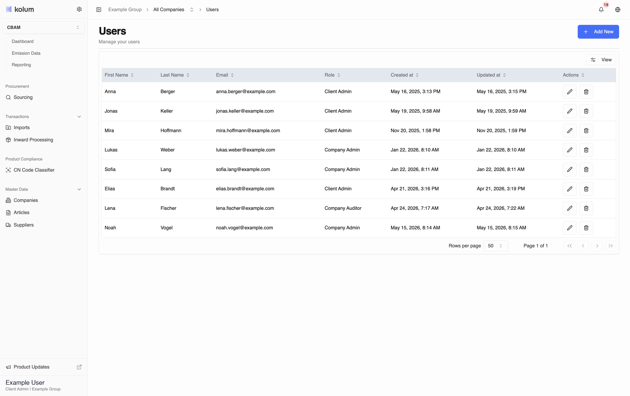Image resolution: width=630 pixels, height=396 pixels.
Task: Click email noah.vogel@example.com
Action: pos(244,228)
